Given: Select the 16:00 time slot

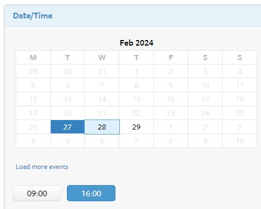Looking at the screenshot, I should (91, 193).
